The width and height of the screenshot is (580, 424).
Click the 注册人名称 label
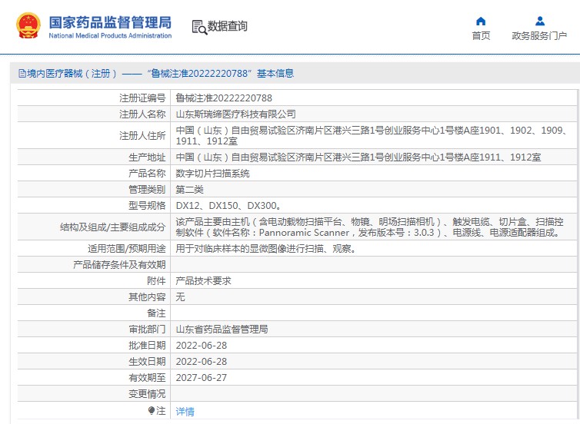pos(142,114)
